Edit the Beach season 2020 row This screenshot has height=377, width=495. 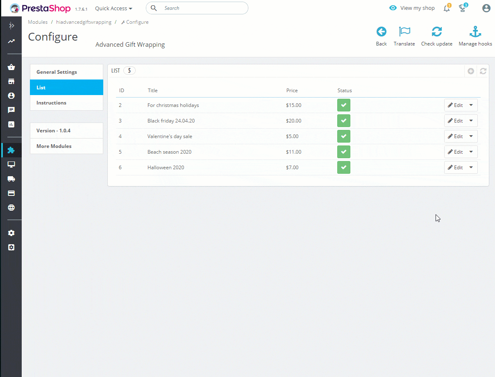coord(455,152)
